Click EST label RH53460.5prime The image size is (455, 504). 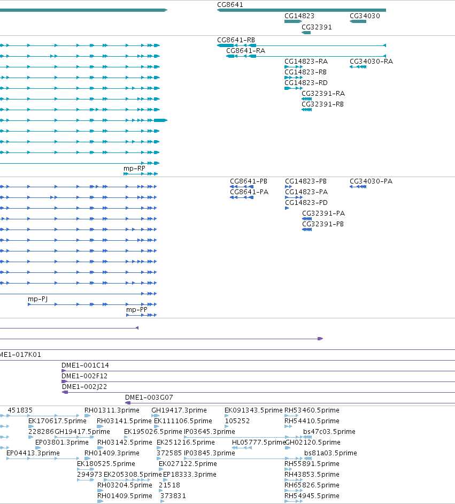coord(312,410)
